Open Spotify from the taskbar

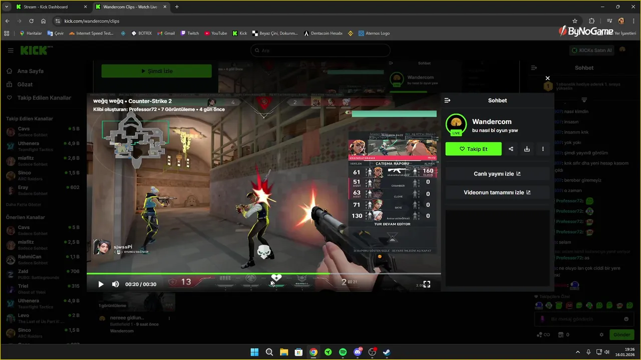[343, 352]
